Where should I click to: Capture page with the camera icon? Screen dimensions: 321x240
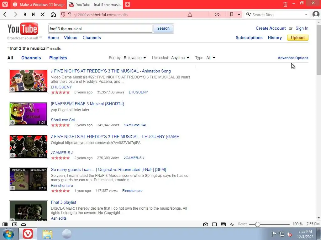pyautogui.click(x=206, y=224)
